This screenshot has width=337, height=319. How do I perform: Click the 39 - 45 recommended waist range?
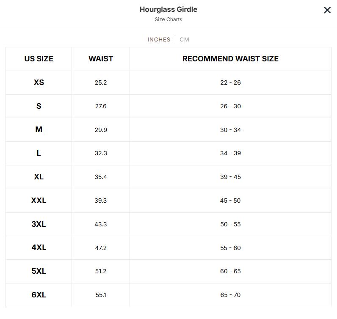(230, 177)
